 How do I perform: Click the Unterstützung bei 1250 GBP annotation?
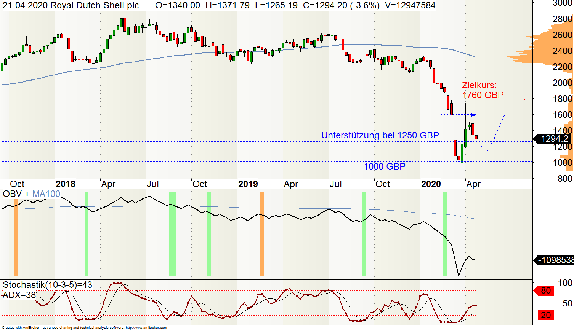tap(380, 135)
